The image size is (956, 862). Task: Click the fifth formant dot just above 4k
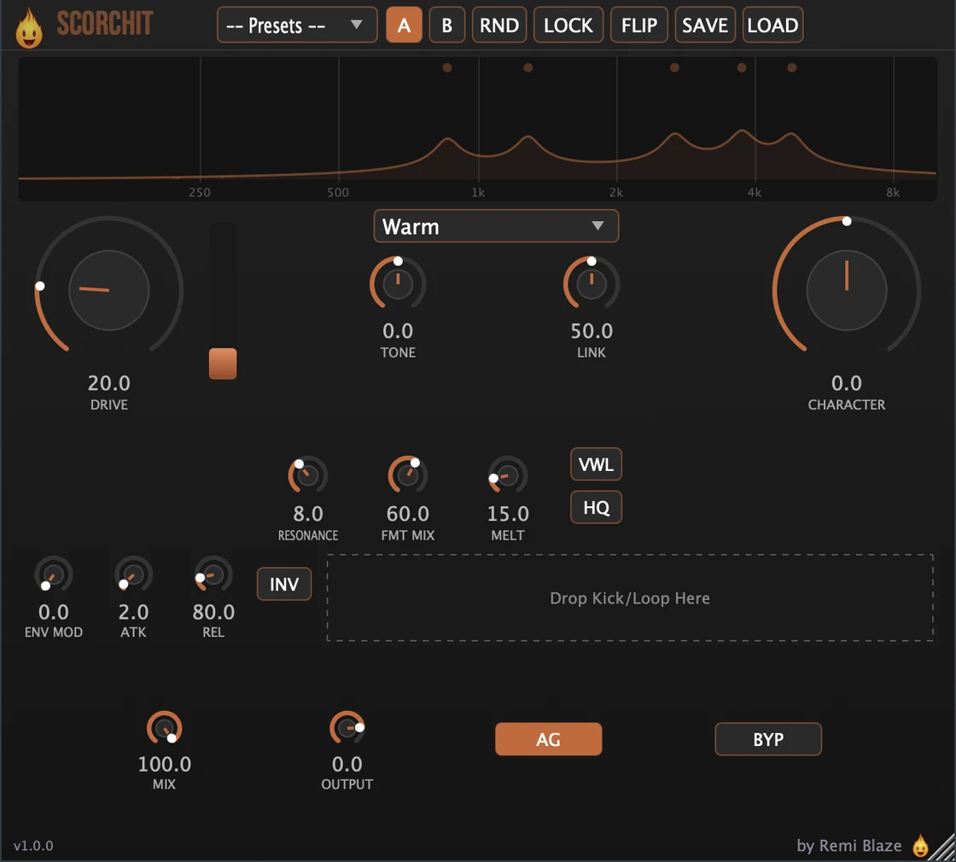(x=791, y=67)
